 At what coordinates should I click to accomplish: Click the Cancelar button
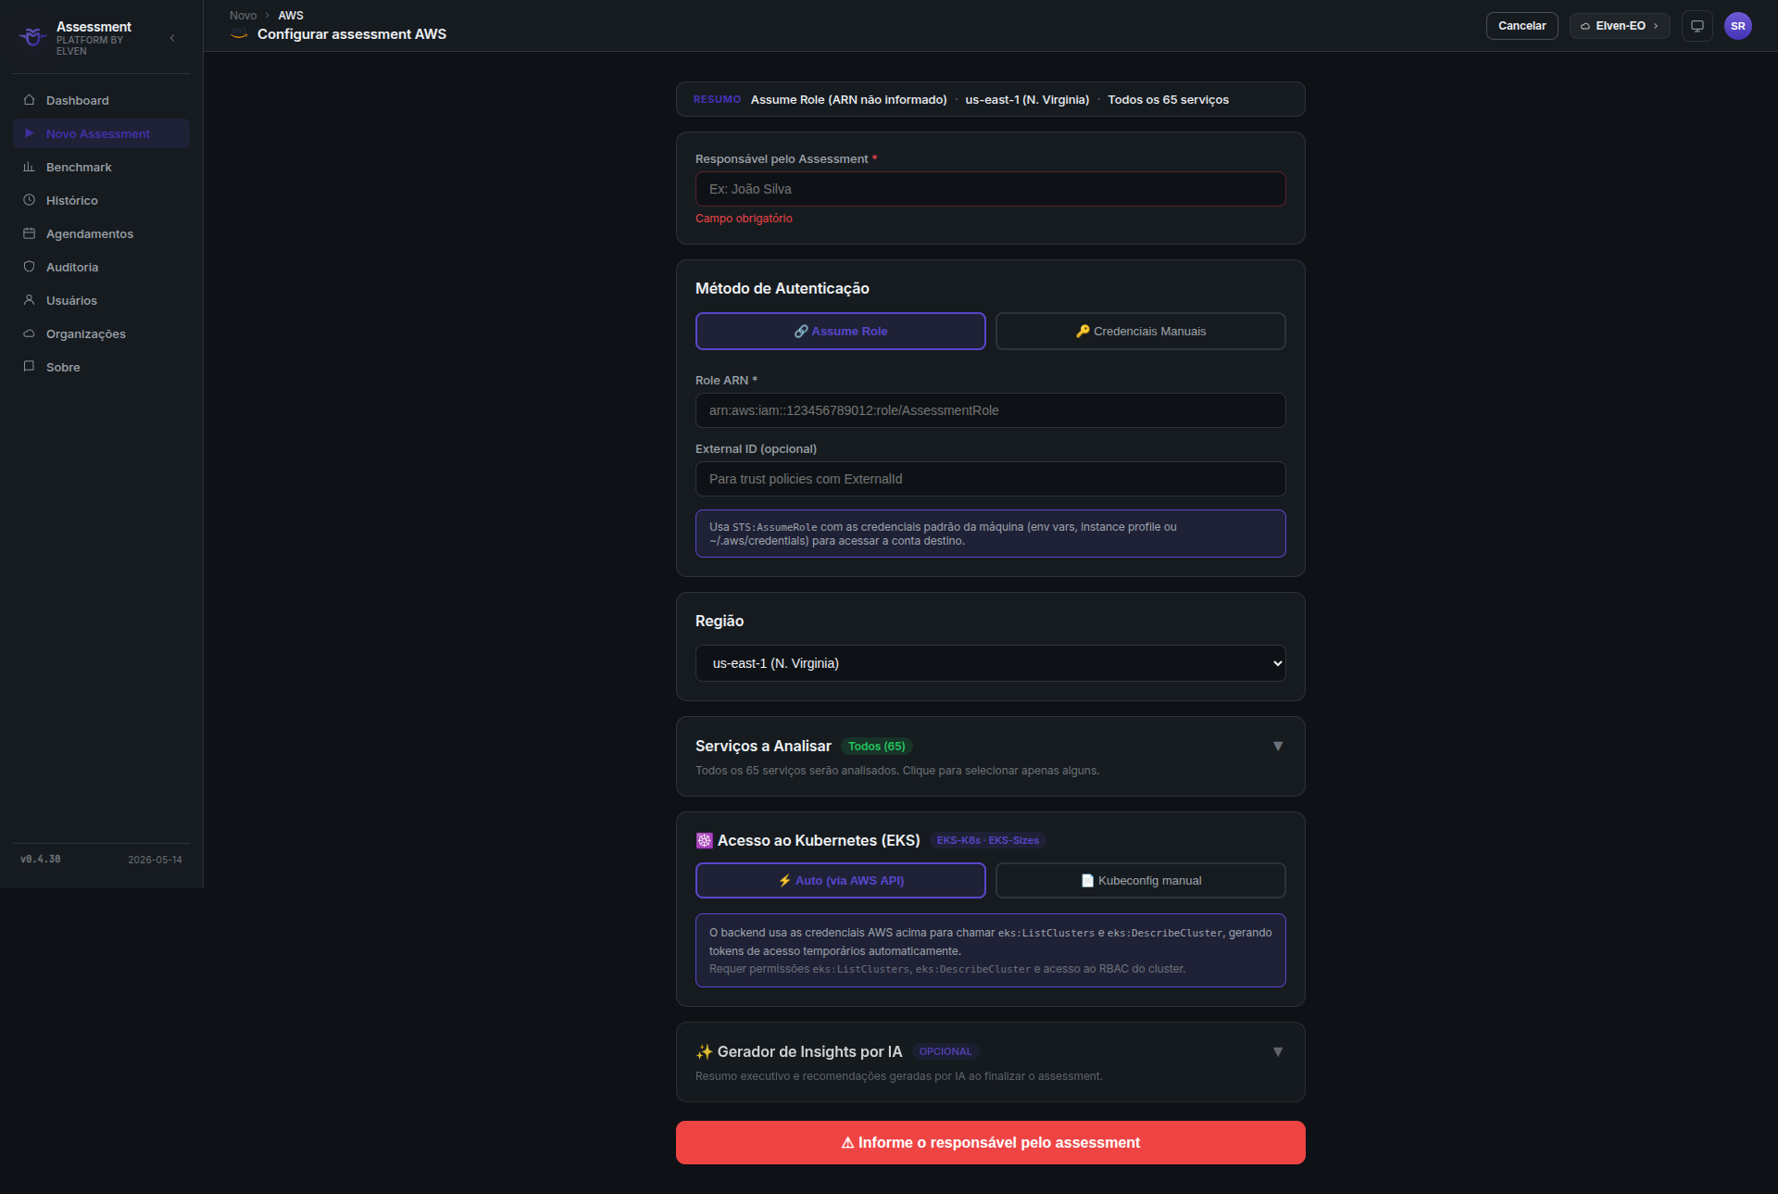(x=1521, y=26)
